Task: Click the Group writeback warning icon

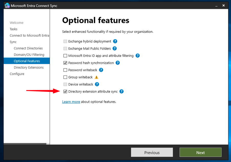Action: pyautogui.click(x=96, y=77)
